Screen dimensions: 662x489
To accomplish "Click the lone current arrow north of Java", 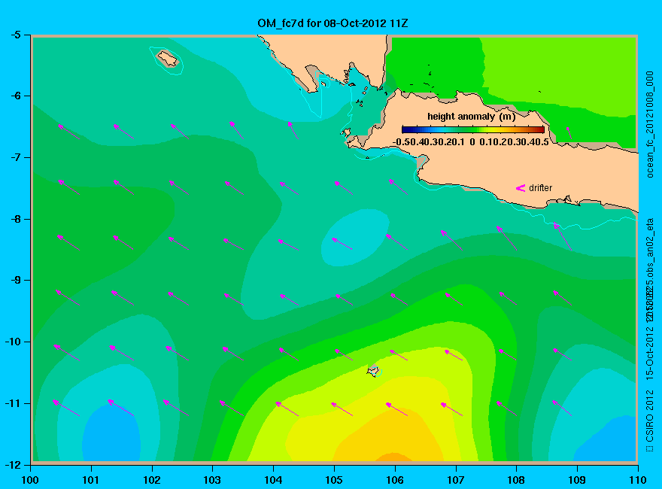I will (569, 133).
